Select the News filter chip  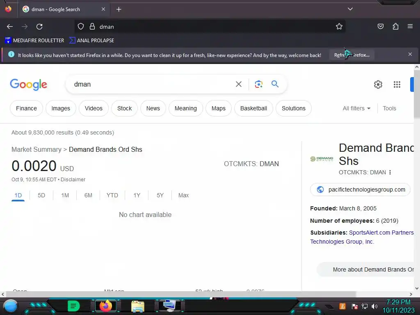[153, 108]
